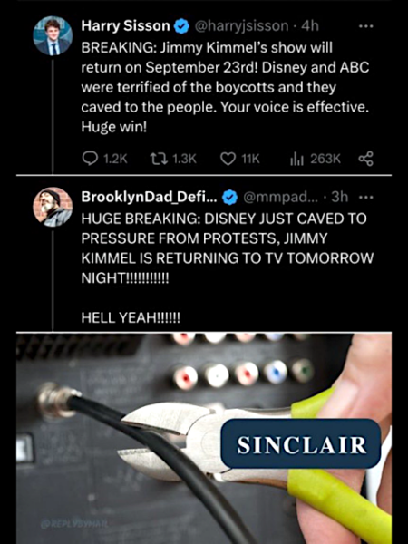The height and width of the screenshot is (544, 408).
Task: Open the @harryjsisson handle link
Action: [x=241, y=26]
